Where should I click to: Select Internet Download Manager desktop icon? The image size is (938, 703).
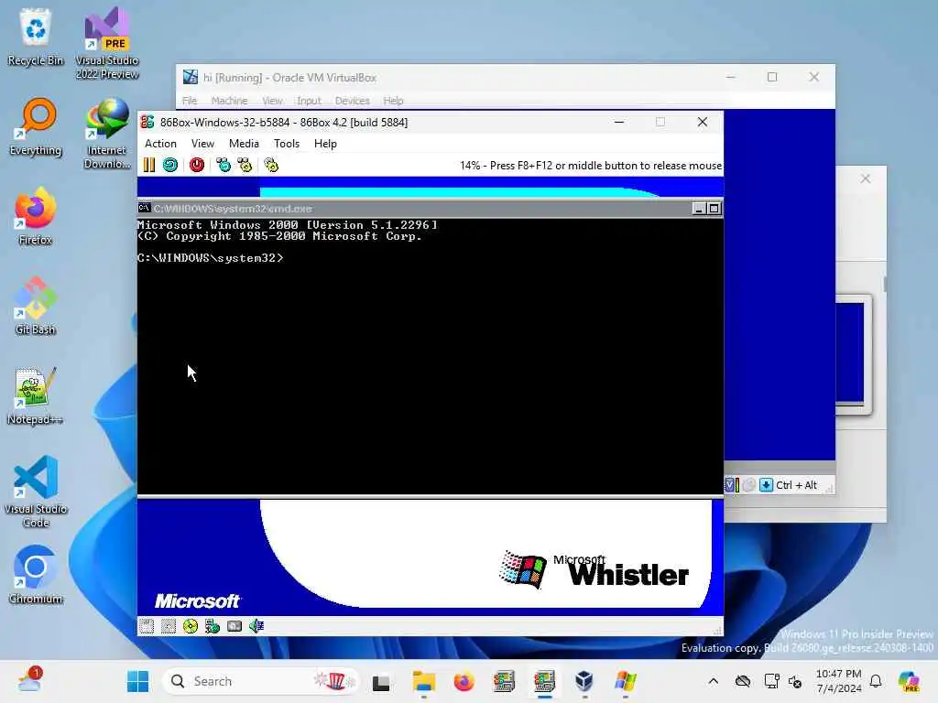[107, 133]
